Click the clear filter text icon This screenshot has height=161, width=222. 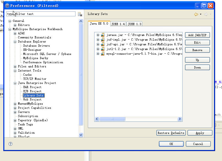pyautogui.click(x=80, y=14)
